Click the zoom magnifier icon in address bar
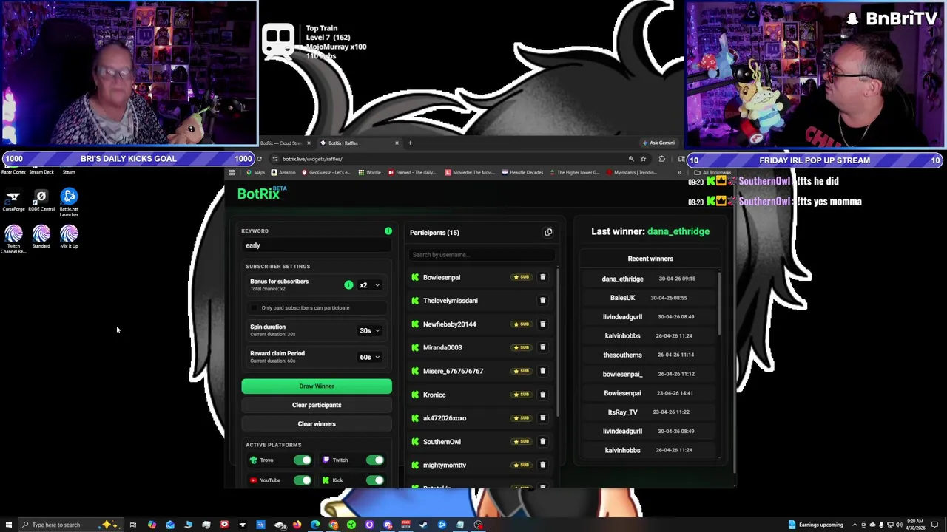This screenshot has width=947, height=532. 631,159
